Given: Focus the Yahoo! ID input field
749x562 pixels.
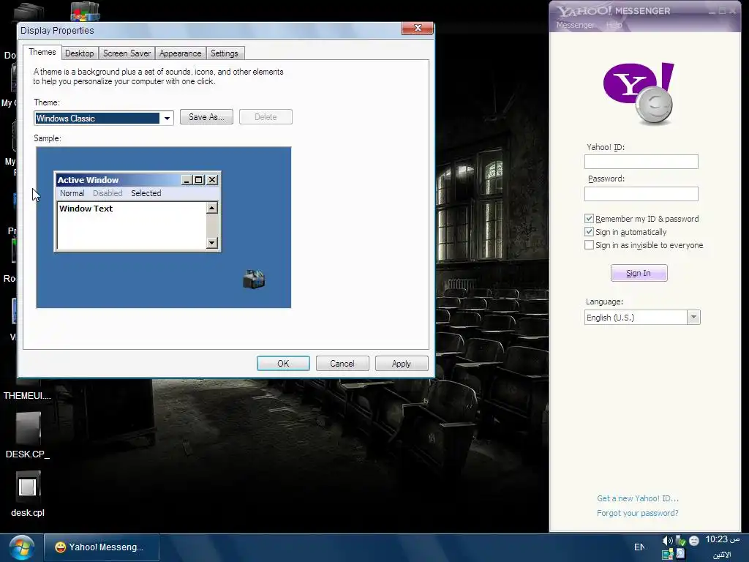Looking at the screenshot, I should coord(641,162).
